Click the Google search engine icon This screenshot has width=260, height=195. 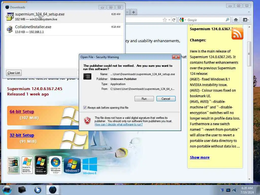[x=181, y=20]
